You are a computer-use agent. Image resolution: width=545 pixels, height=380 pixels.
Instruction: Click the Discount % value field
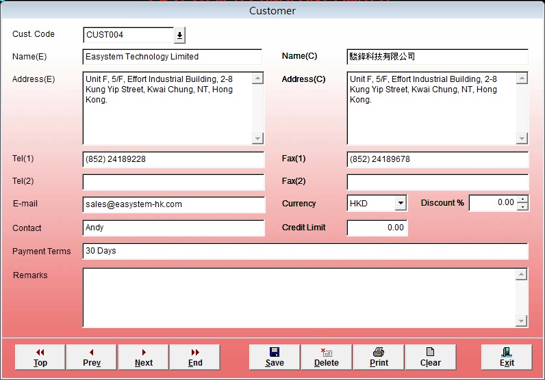tap(493, 203)
